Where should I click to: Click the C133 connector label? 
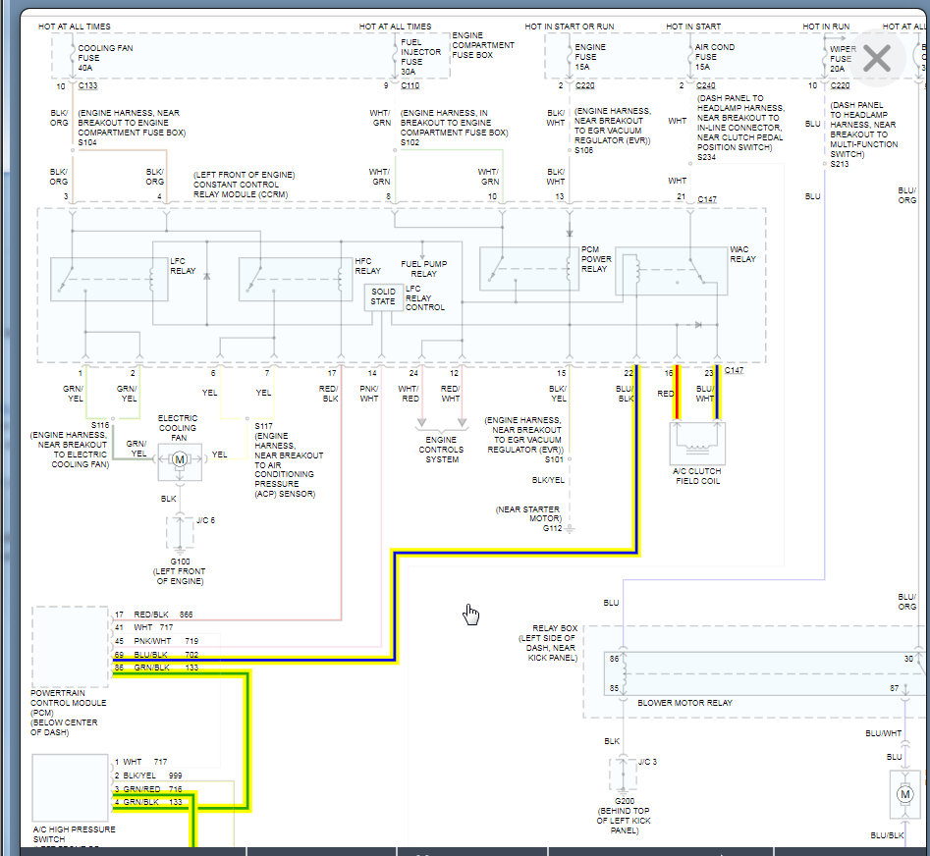[x=88, y=86]
